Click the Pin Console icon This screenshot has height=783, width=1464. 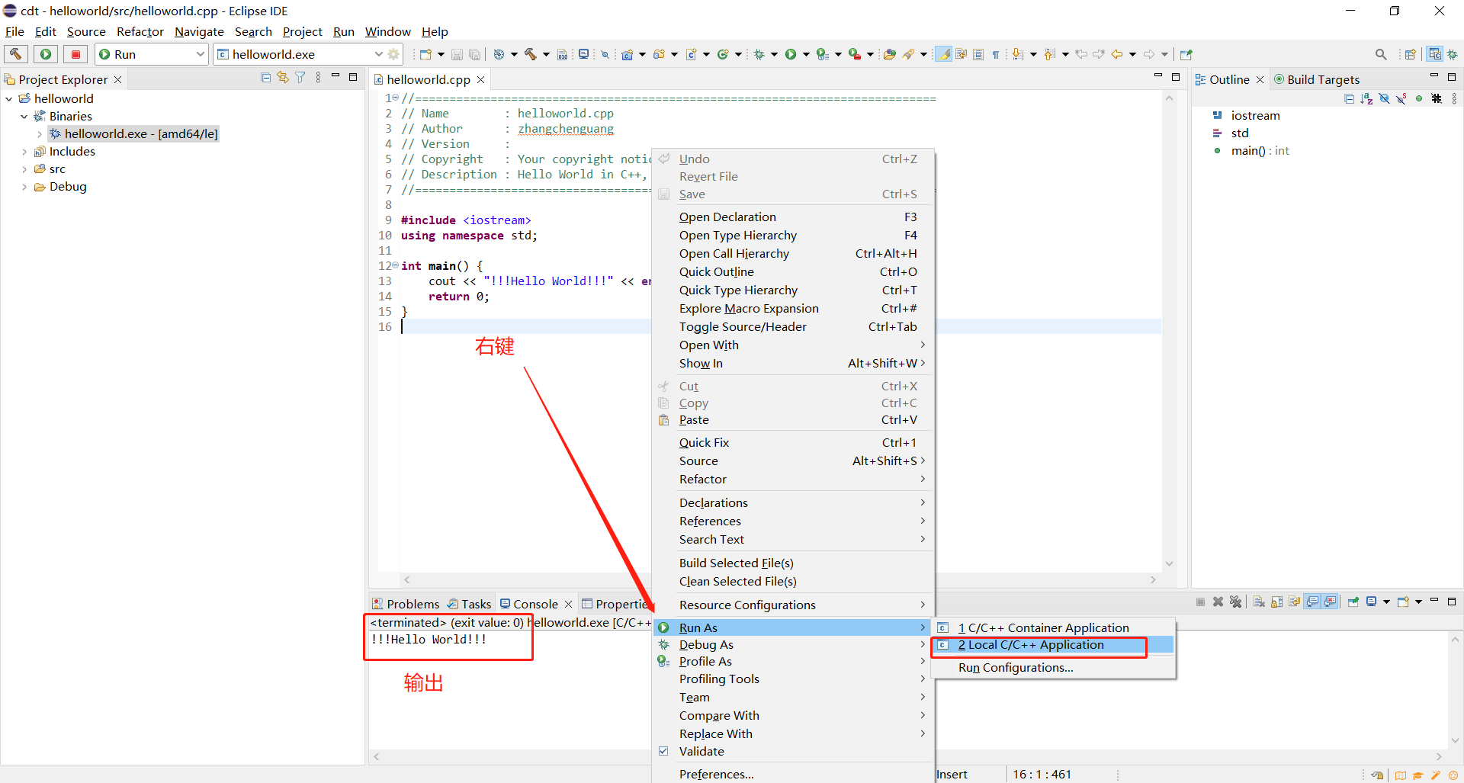(1353, 602)
